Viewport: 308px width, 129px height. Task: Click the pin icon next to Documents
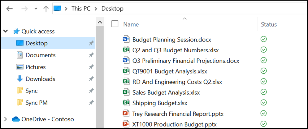[x=91, y=55]
